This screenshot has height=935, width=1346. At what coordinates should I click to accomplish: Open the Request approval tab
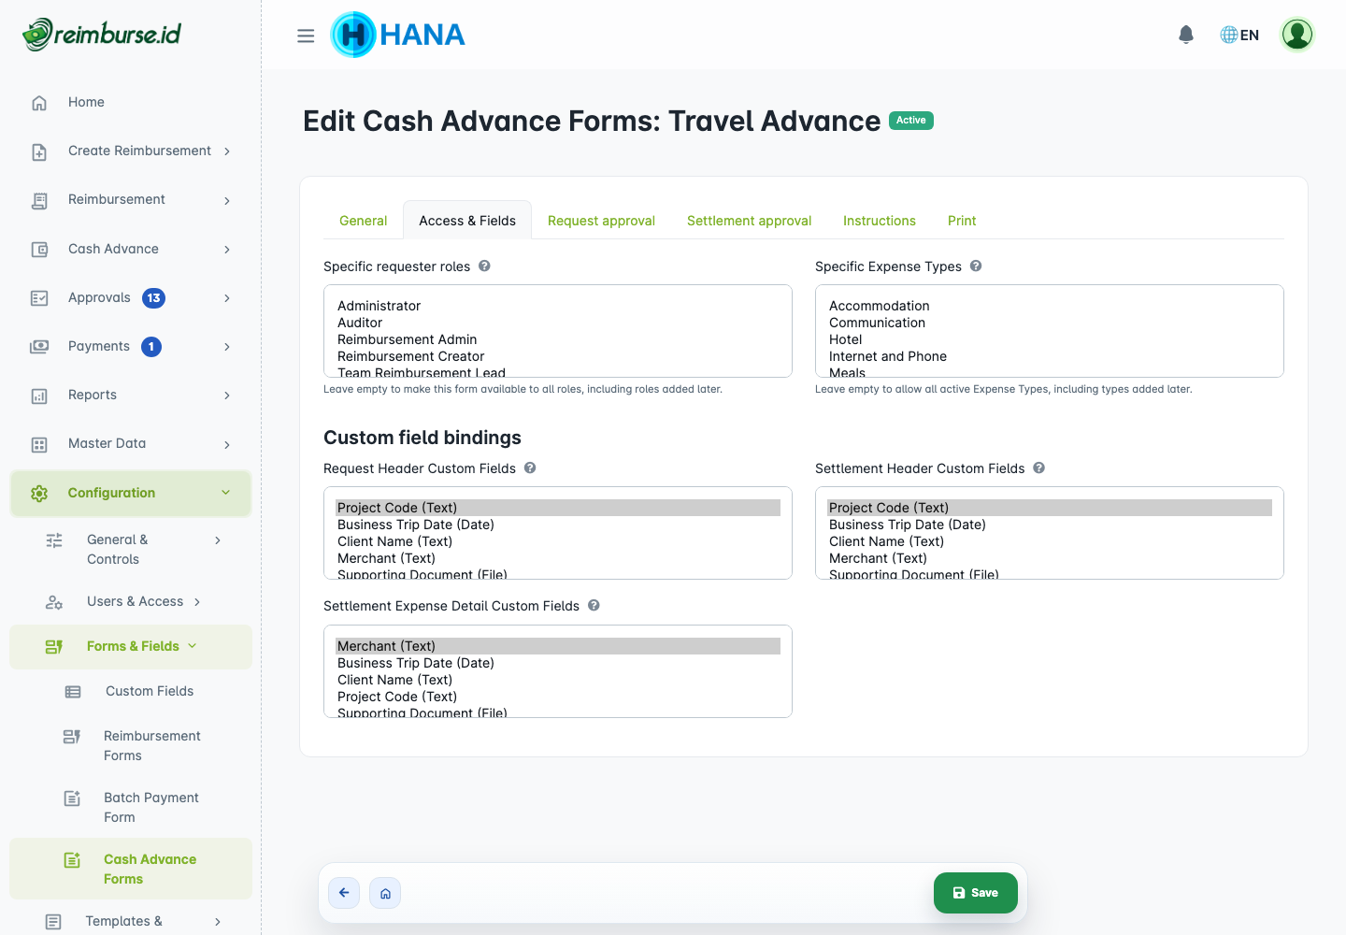click(601, 221)
